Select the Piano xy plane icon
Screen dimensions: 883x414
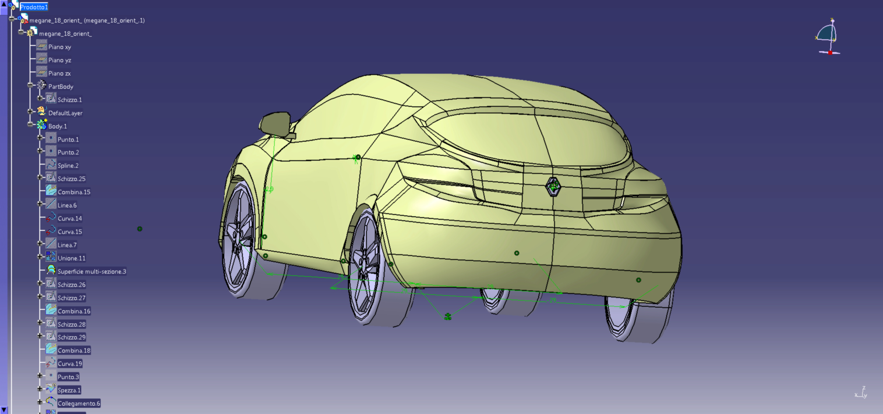tap(42, 45)
